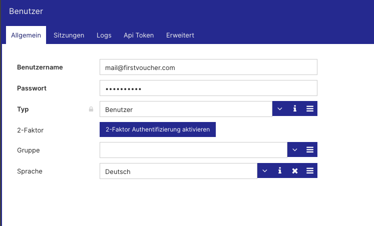Click the empty Gruppe field
The image size is (374, 226).
pyautogui.click(x=193, y=150)
